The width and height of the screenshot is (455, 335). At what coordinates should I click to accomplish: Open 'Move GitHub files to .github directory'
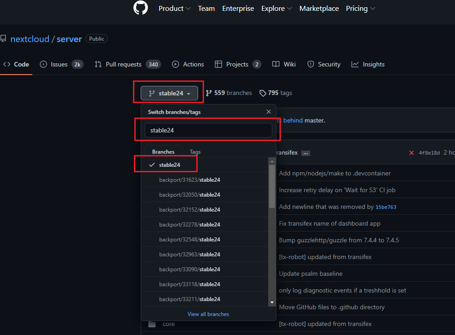click(332, 307)
